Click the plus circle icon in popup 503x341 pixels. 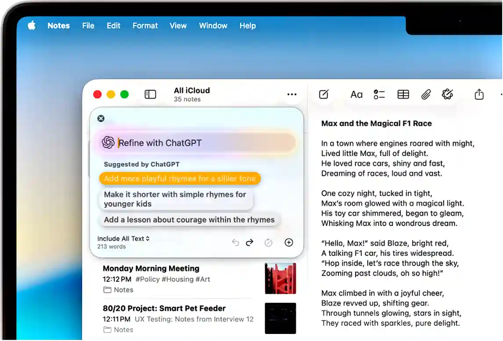pos(289,243)
